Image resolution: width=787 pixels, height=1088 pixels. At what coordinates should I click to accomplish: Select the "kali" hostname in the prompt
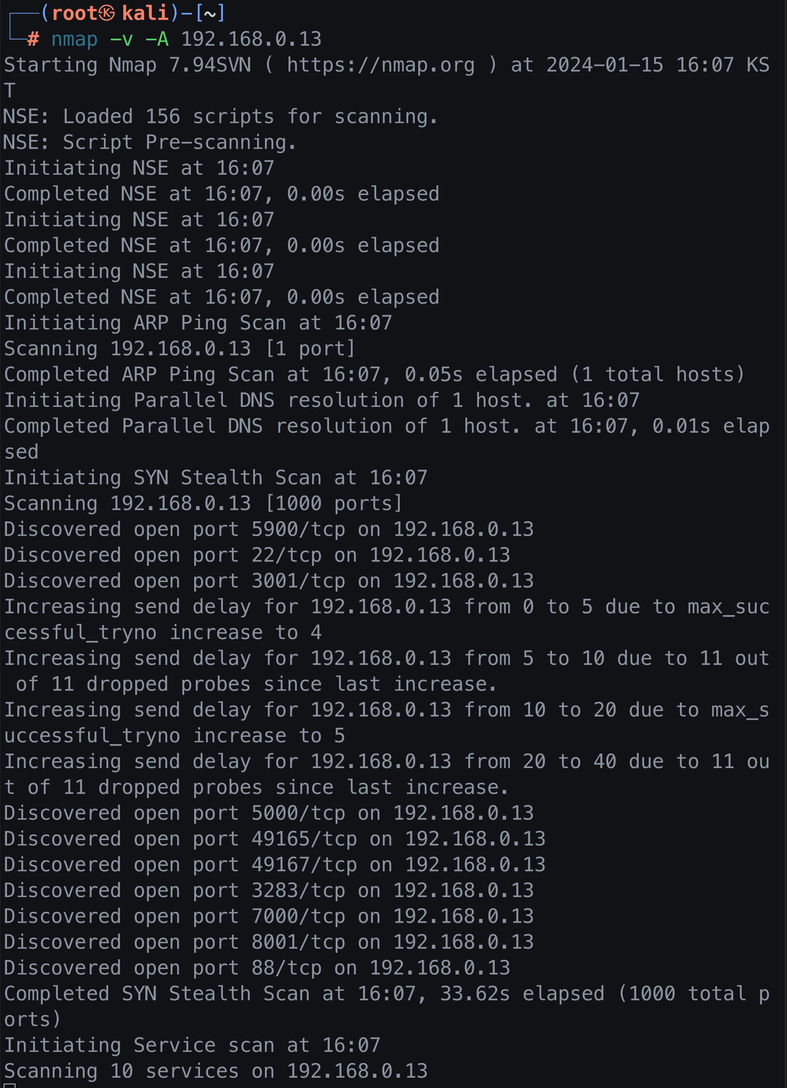point(145,13)
